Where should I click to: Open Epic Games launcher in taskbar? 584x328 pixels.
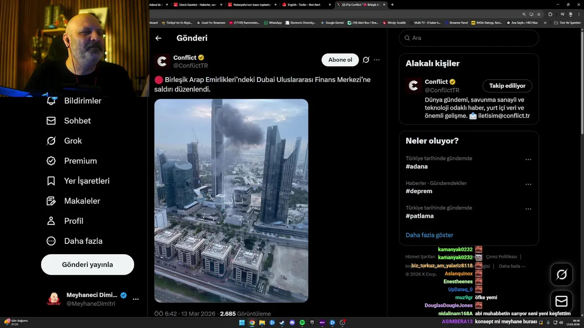click(312, 323)
